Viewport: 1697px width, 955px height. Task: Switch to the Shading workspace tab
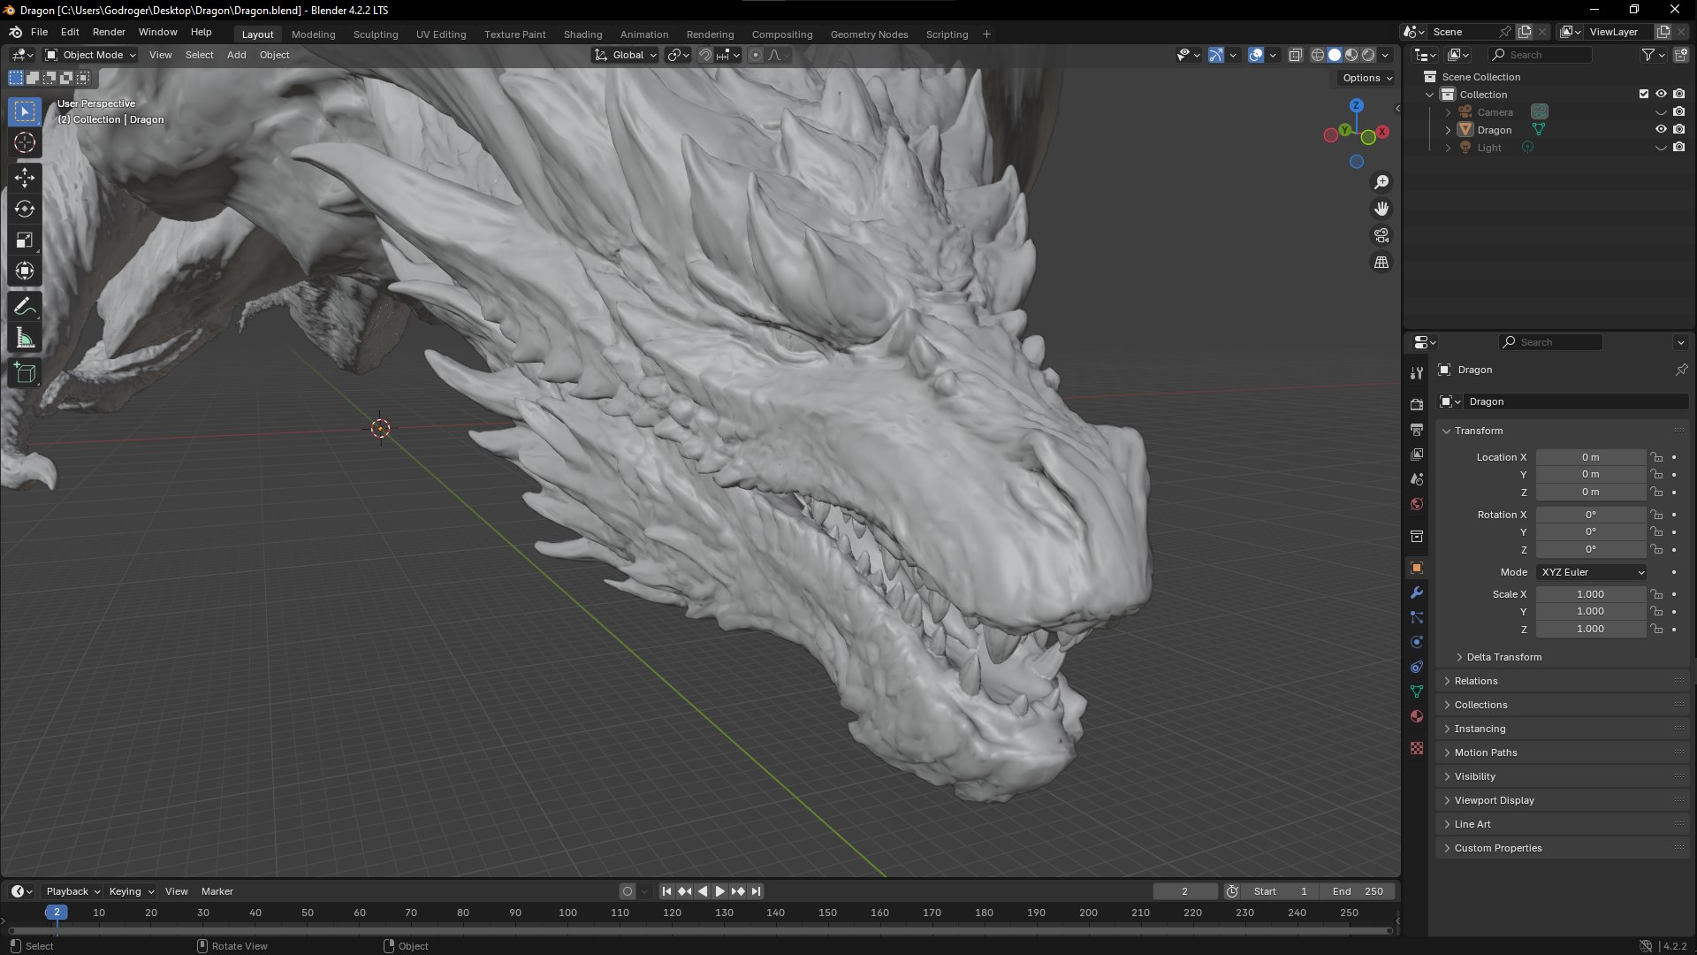(582, 34)
